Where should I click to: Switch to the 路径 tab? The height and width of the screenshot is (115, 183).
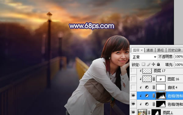click(160, 50)
